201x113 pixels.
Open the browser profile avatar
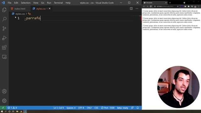coord(195,6)
